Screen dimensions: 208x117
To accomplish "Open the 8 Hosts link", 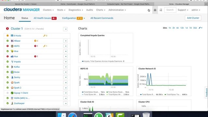I will pos(17,35).
